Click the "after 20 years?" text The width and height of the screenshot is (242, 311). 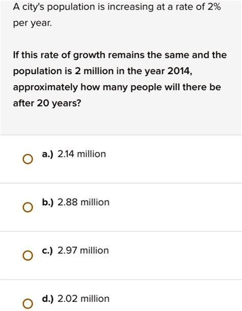[x=47, y=103]
